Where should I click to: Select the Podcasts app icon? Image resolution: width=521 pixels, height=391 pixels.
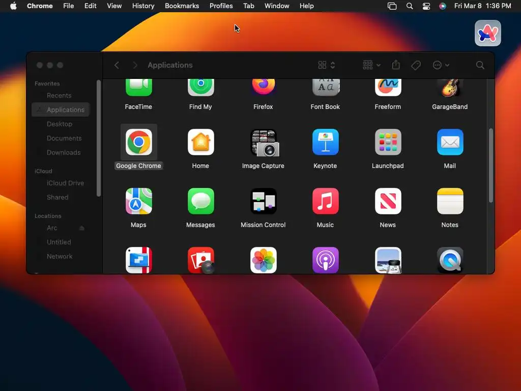click(x=326, y=260)
